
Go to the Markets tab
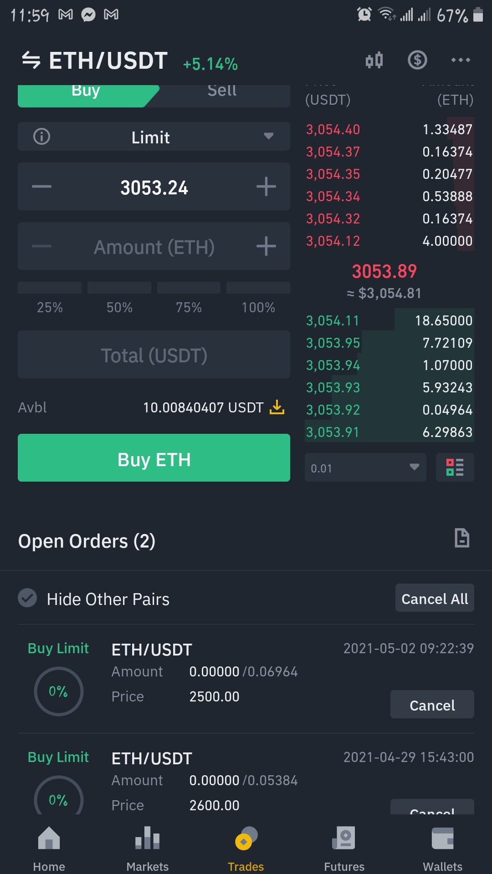point(148,849)
